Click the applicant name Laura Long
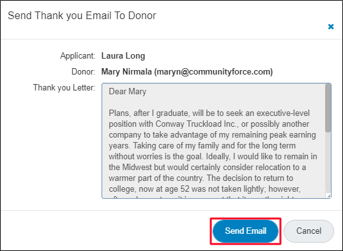 tap(123, 56)
